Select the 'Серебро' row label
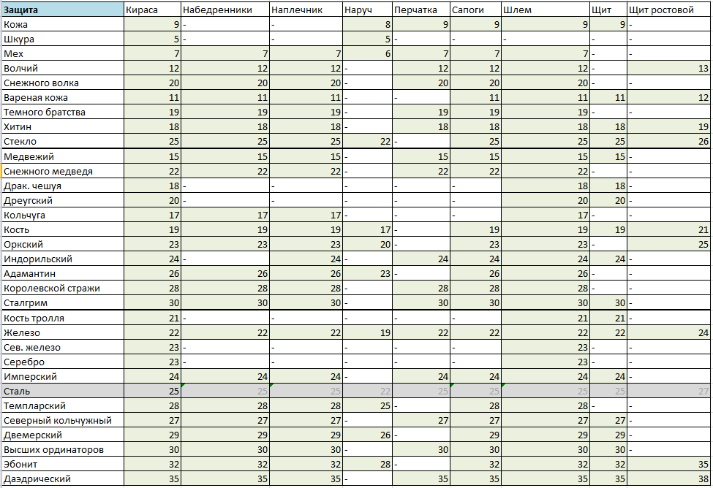713x488 pixels. (63, 361)
